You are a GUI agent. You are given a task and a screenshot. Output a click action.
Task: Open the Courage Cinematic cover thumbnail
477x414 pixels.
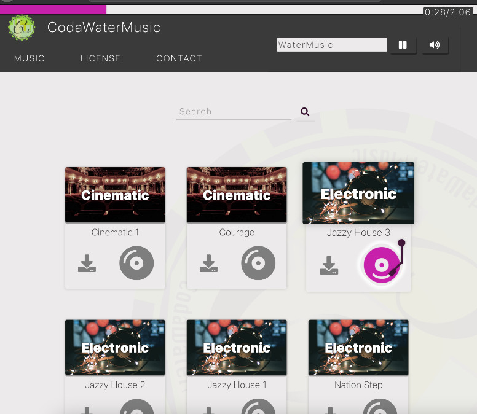click(237, 195)
